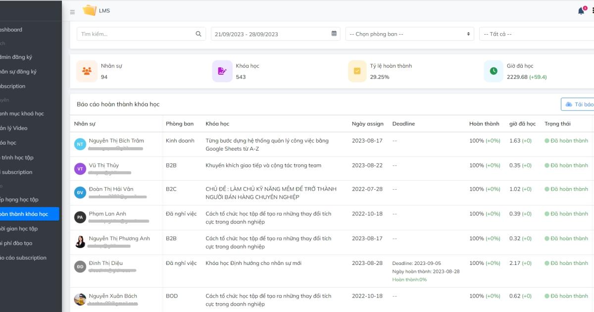Toggle the sidebar with the hamburger icon
This screenshot has height=312, width=594.
coord(72,11)
